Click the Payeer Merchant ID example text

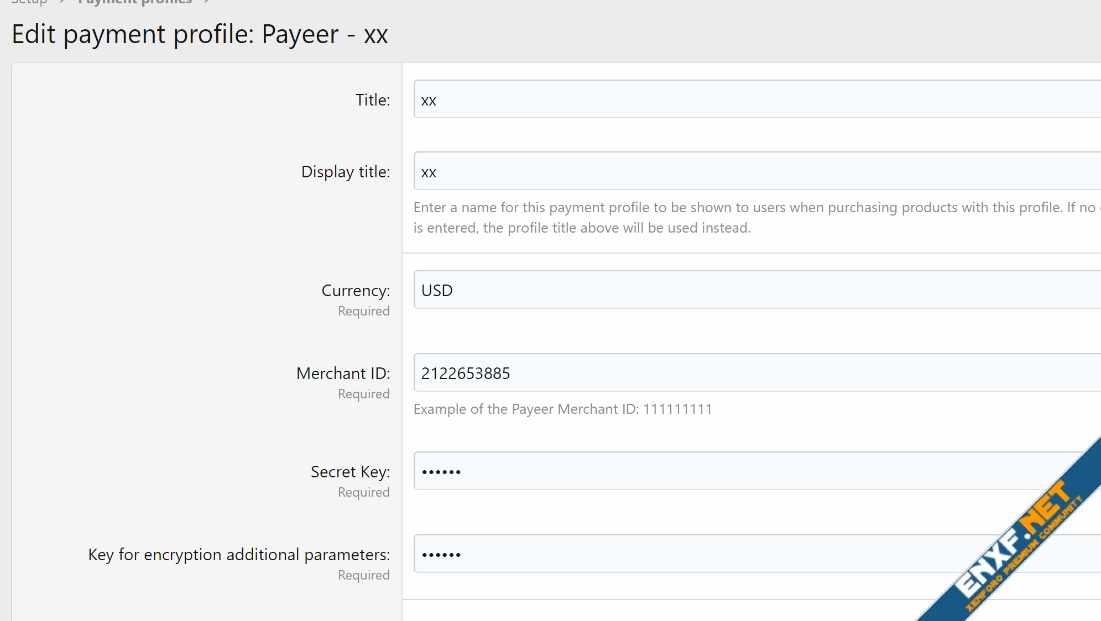tap(563, 409)
